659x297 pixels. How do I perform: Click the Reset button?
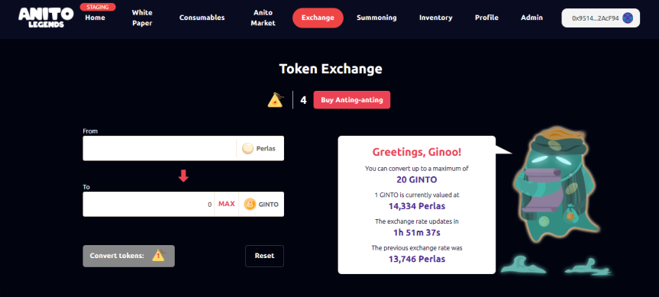click(x=264, y=256)
